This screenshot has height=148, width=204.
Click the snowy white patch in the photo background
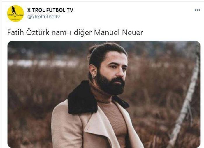(43, 63)
